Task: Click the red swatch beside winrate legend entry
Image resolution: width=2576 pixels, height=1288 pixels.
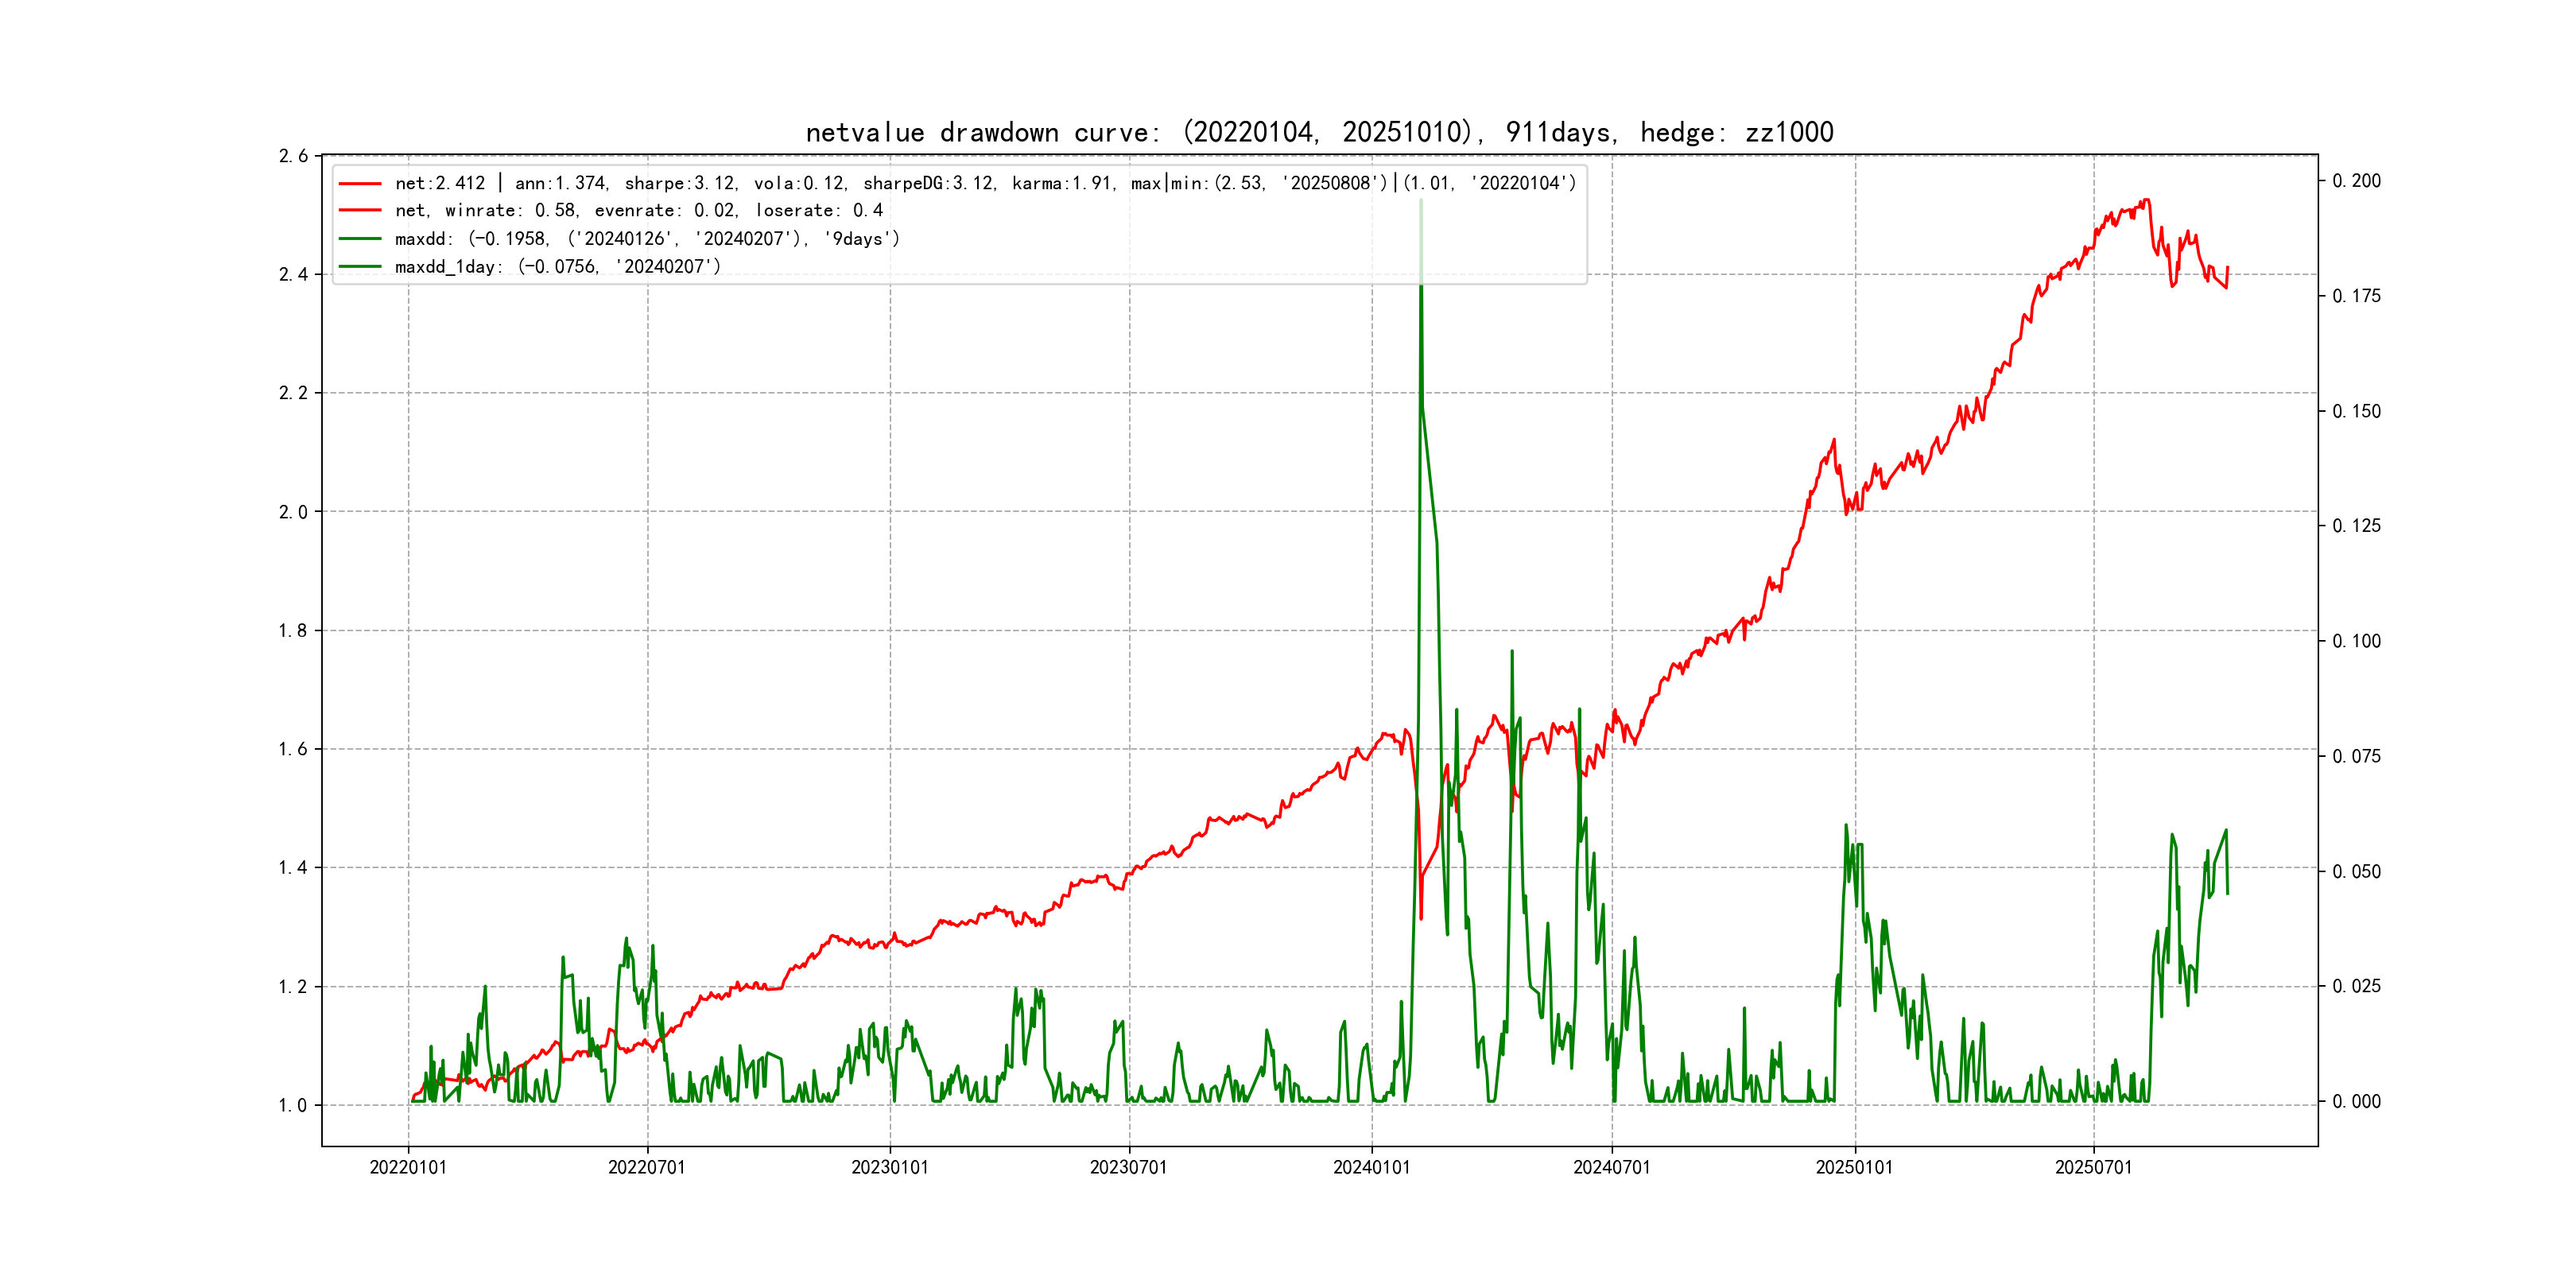Action: [x=360, y=211]
